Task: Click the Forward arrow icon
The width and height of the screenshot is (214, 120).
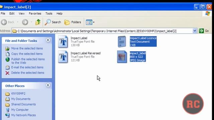Action: [25, 22]
